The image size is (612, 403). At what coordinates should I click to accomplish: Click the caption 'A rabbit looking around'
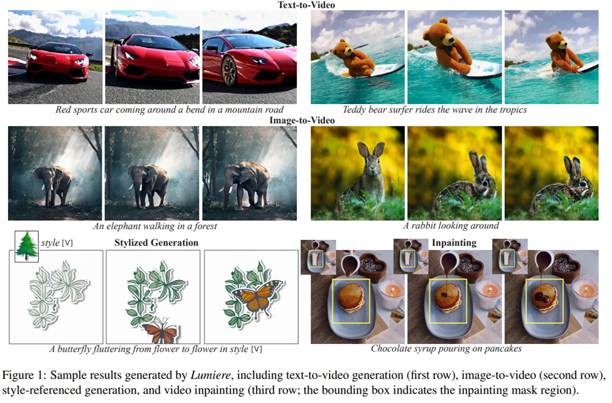tap(451, 225)
